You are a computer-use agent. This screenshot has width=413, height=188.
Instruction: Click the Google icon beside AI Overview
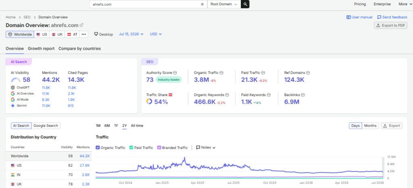[13, 94]
